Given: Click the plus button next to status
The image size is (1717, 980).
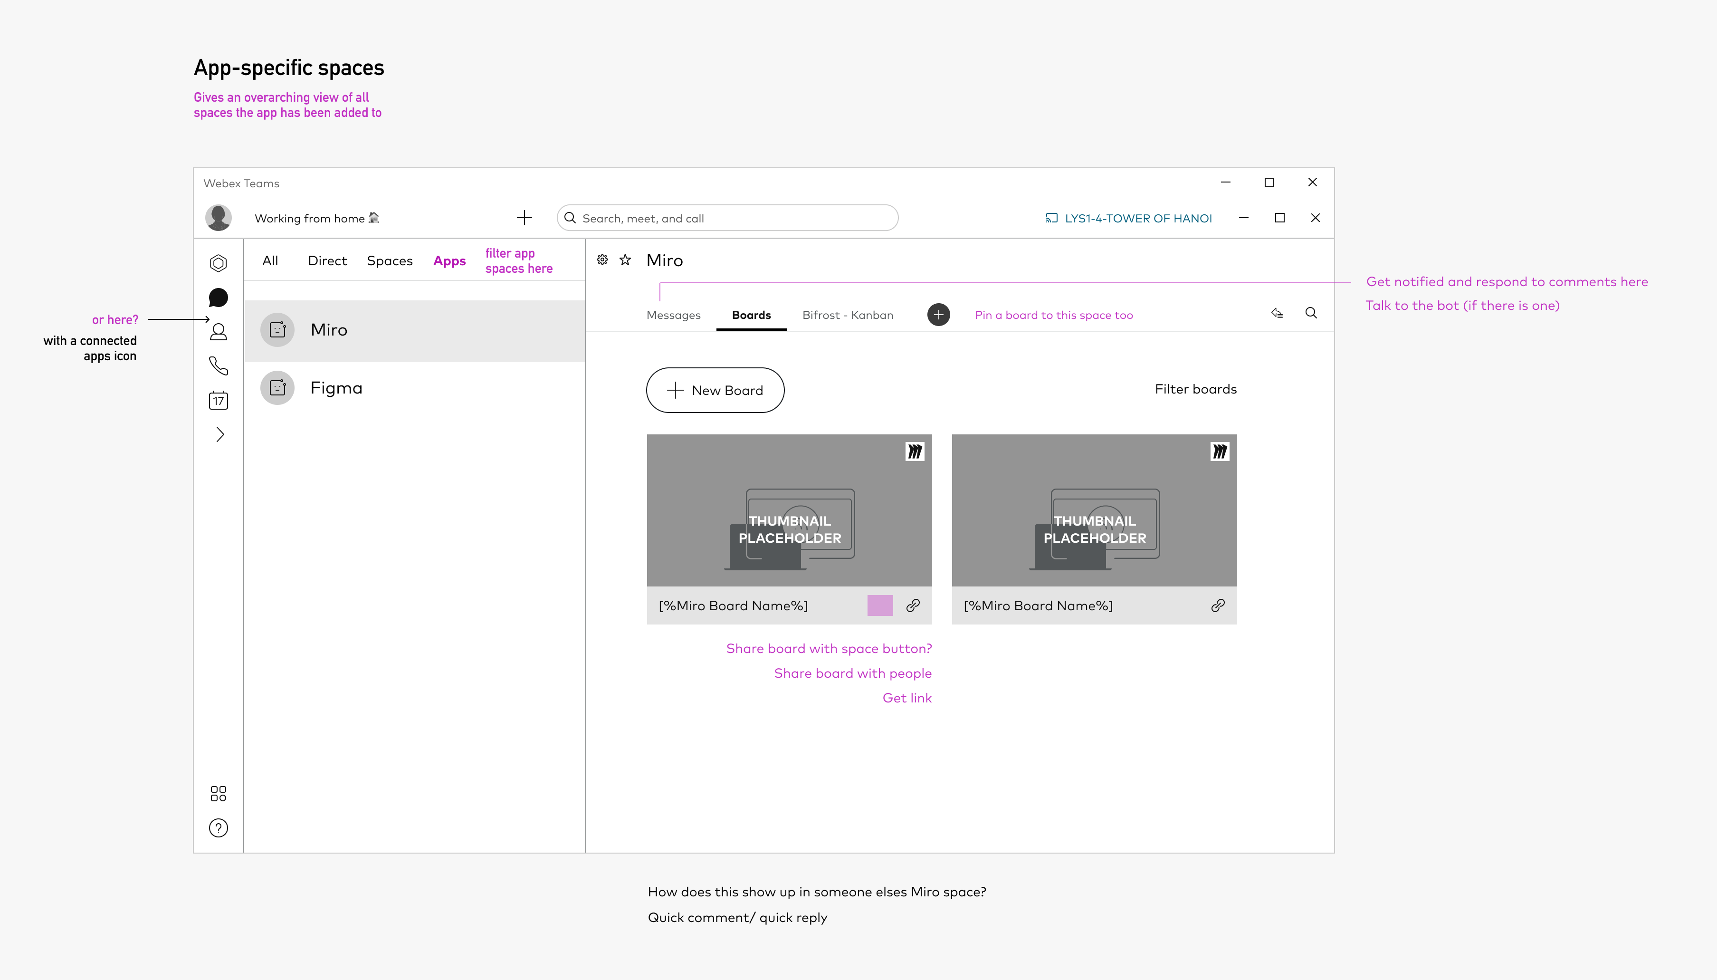Looking at the screenshot, I should (x=524, y=217).
